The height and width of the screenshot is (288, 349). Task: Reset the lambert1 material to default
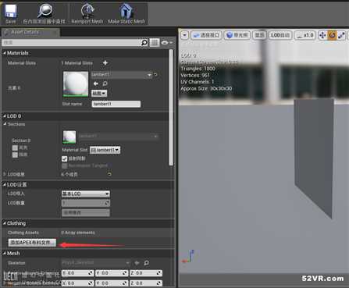point(155,75)
